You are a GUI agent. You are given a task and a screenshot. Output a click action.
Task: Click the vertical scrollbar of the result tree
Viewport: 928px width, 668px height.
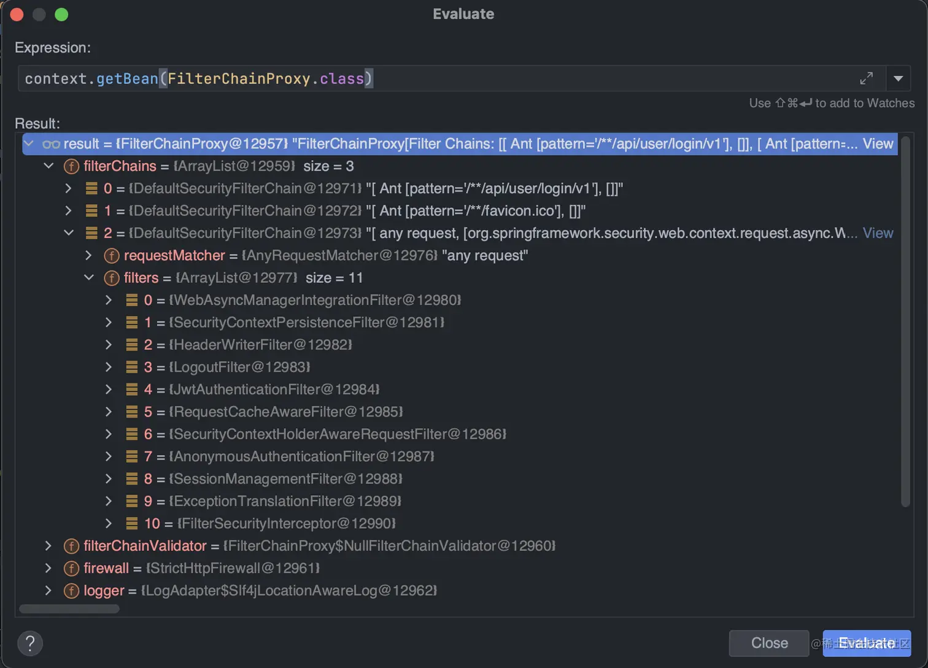coord(905,322)
